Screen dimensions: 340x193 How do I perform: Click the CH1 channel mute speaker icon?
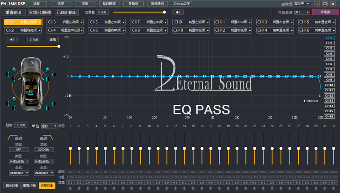click(12, 39)
